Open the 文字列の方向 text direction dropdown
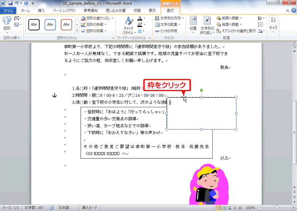Viewport: 297px width, 211px height. pyautogui.click(x=169, y=18)
